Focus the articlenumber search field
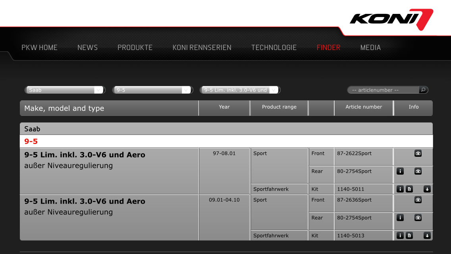 (x=383, y=90)
